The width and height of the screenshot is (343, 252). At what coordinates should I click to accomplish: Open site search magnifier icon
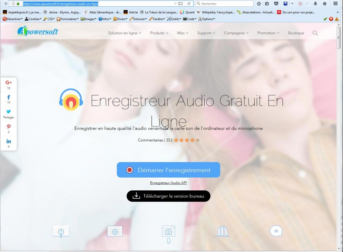click(x=315, y=33)
